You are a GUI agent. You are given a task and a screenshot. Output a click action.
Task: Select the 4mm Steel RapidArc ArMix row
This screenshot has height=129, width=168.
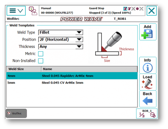tap(72, 76)
